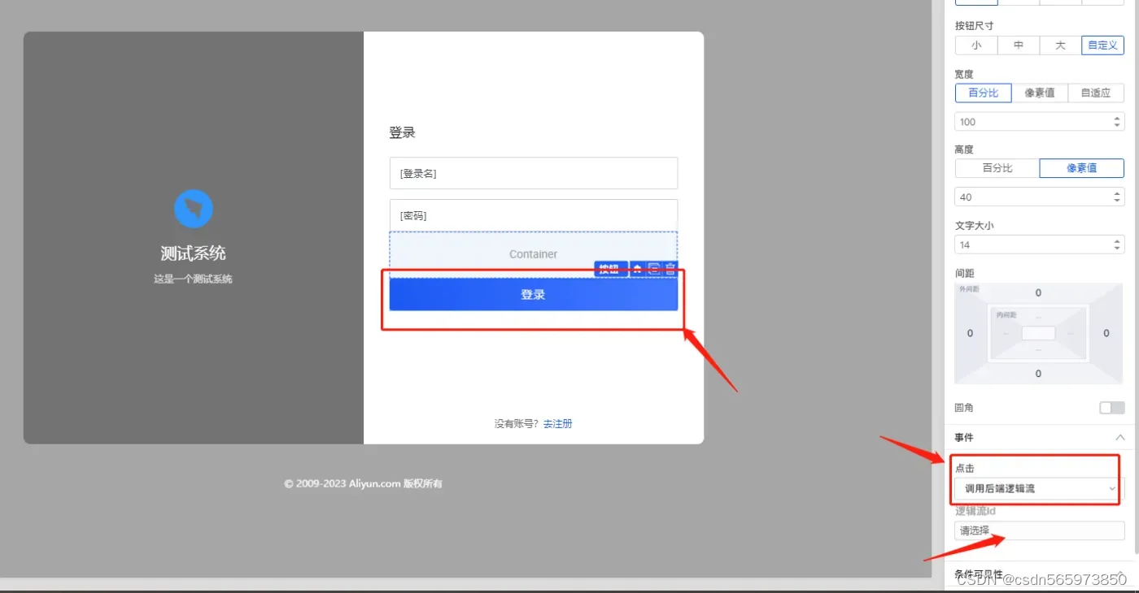Open the 点击 action dropdown 调用后端逻辑流
The width and height of the screenshot is (1139, 593).
(x=1038, y=489)
